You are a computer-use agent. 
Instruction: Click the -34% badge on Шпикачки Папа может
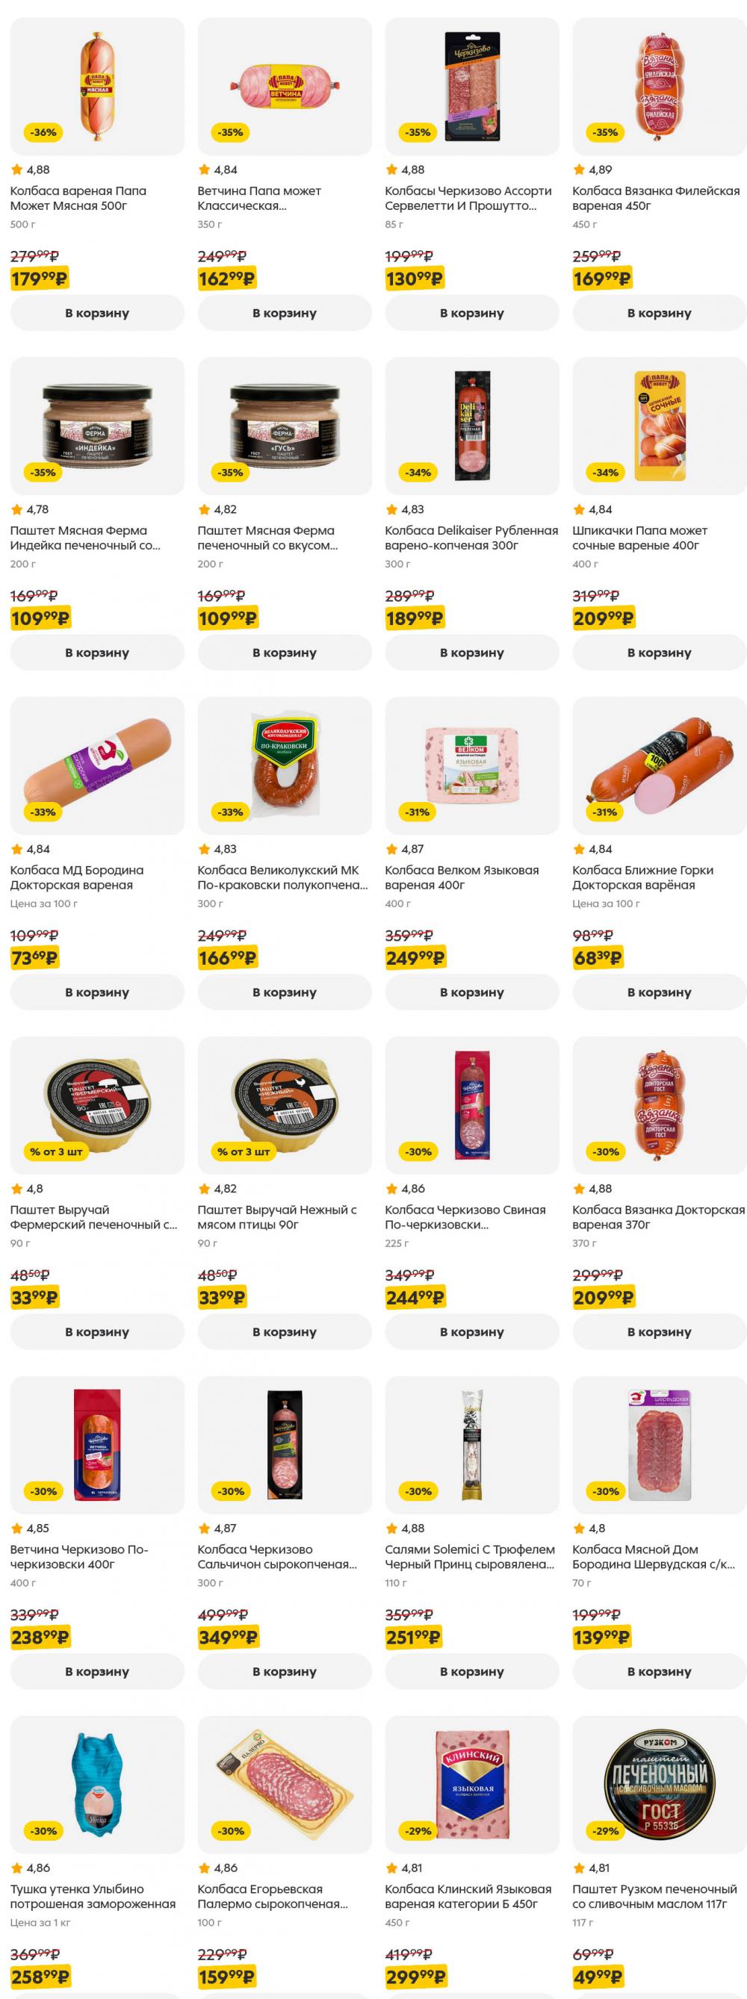pyautogui.click(x=606, y=473)
